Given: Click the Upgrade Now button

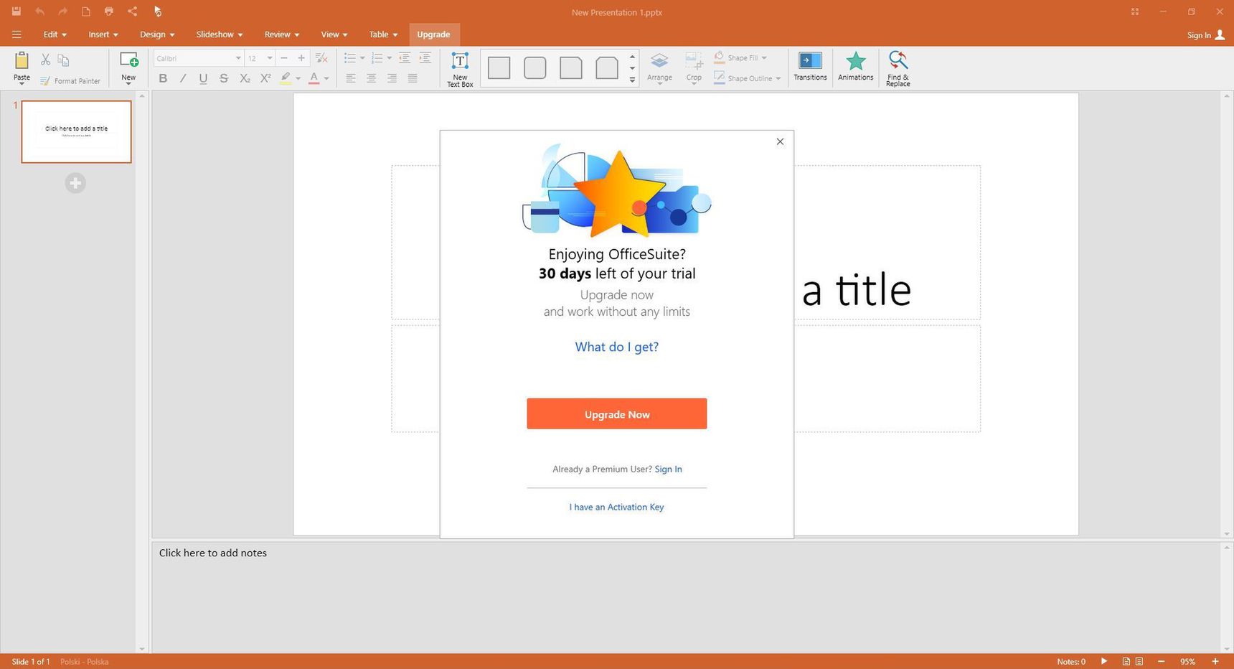Looking at the screenshot, I should (617, 414).
